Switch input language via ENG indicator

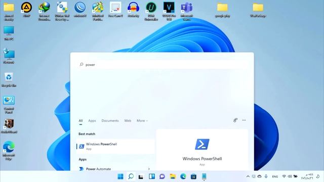click(275, 176)
